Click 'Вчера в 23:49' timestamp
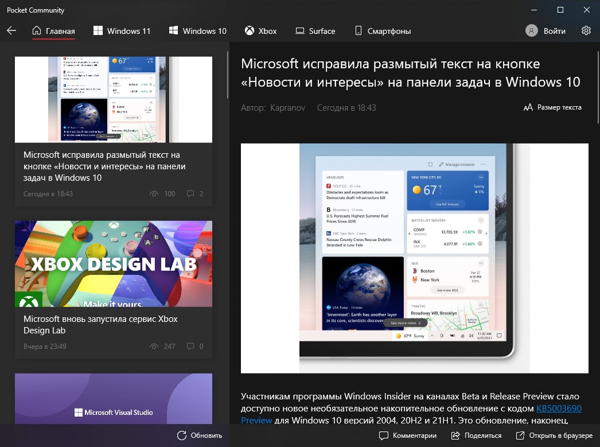 pos(45,347)
